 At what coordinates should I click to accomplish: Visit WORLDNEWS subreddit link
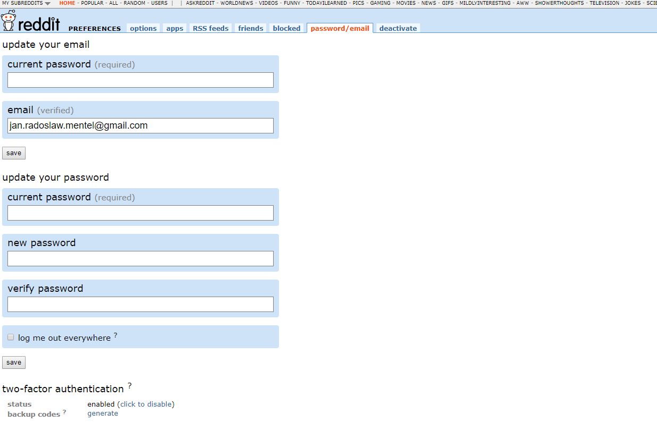[x=237, y=3]
